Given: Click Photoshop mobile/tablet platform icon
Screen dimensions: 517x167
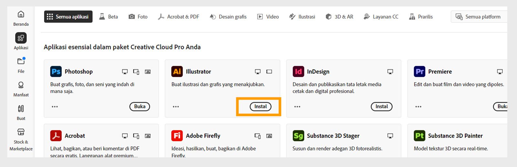Looking at the screenshot, I should point(136,72).
